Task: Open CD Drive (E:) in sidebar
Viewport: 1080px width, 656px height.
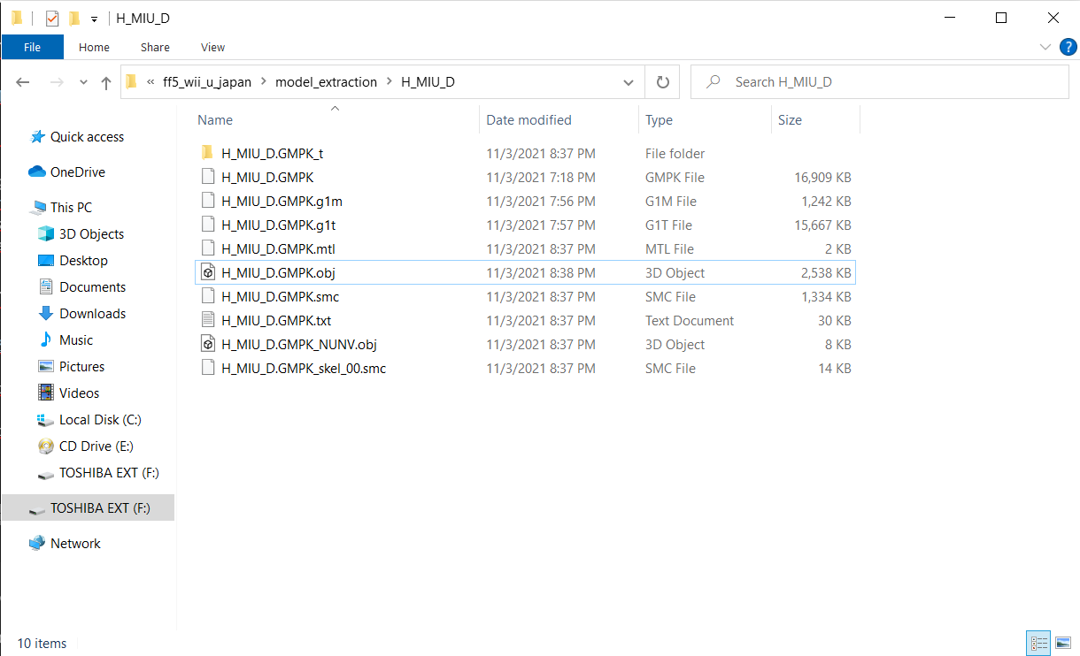Action: coord(96,446)
